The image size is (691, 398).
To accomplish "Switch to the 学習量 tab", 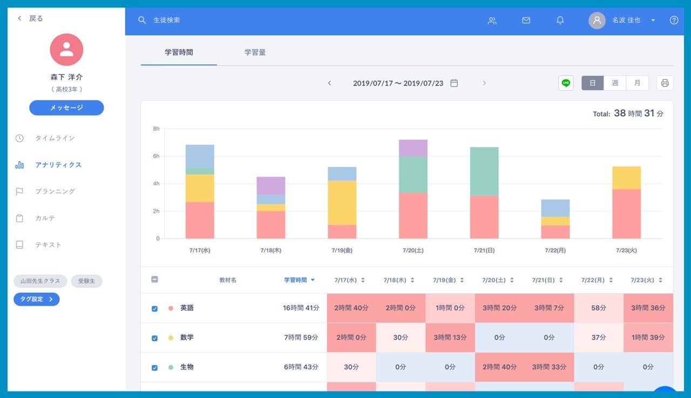I will (255, 52).
